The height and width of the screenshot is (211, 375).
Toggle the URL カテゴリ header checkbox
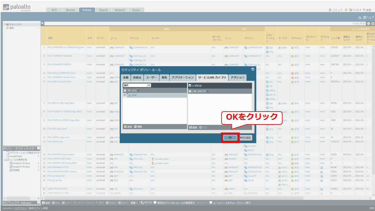pyautogui.click(x=190, y=91)
